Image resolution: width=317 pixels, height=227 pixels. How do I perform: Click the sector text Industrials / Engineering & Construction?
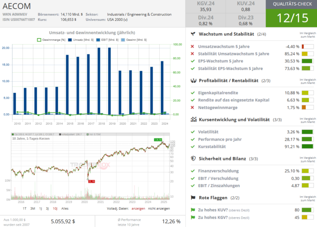point(139,14)
